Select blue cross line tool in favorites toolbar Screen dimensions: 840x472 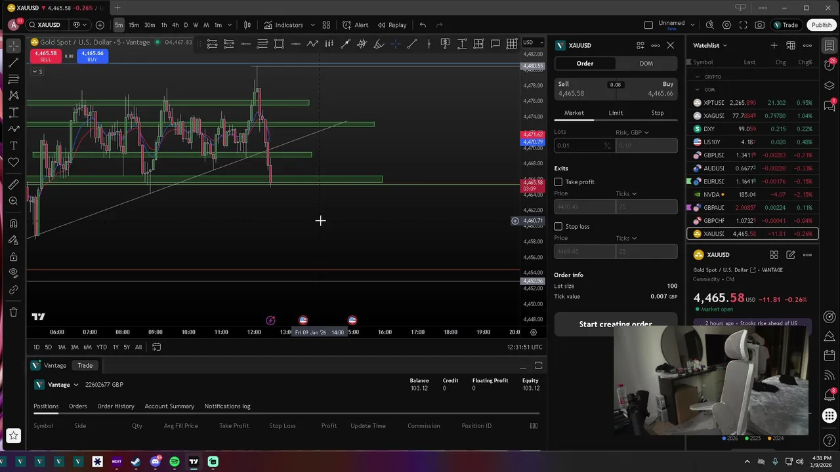pos(395,44)
